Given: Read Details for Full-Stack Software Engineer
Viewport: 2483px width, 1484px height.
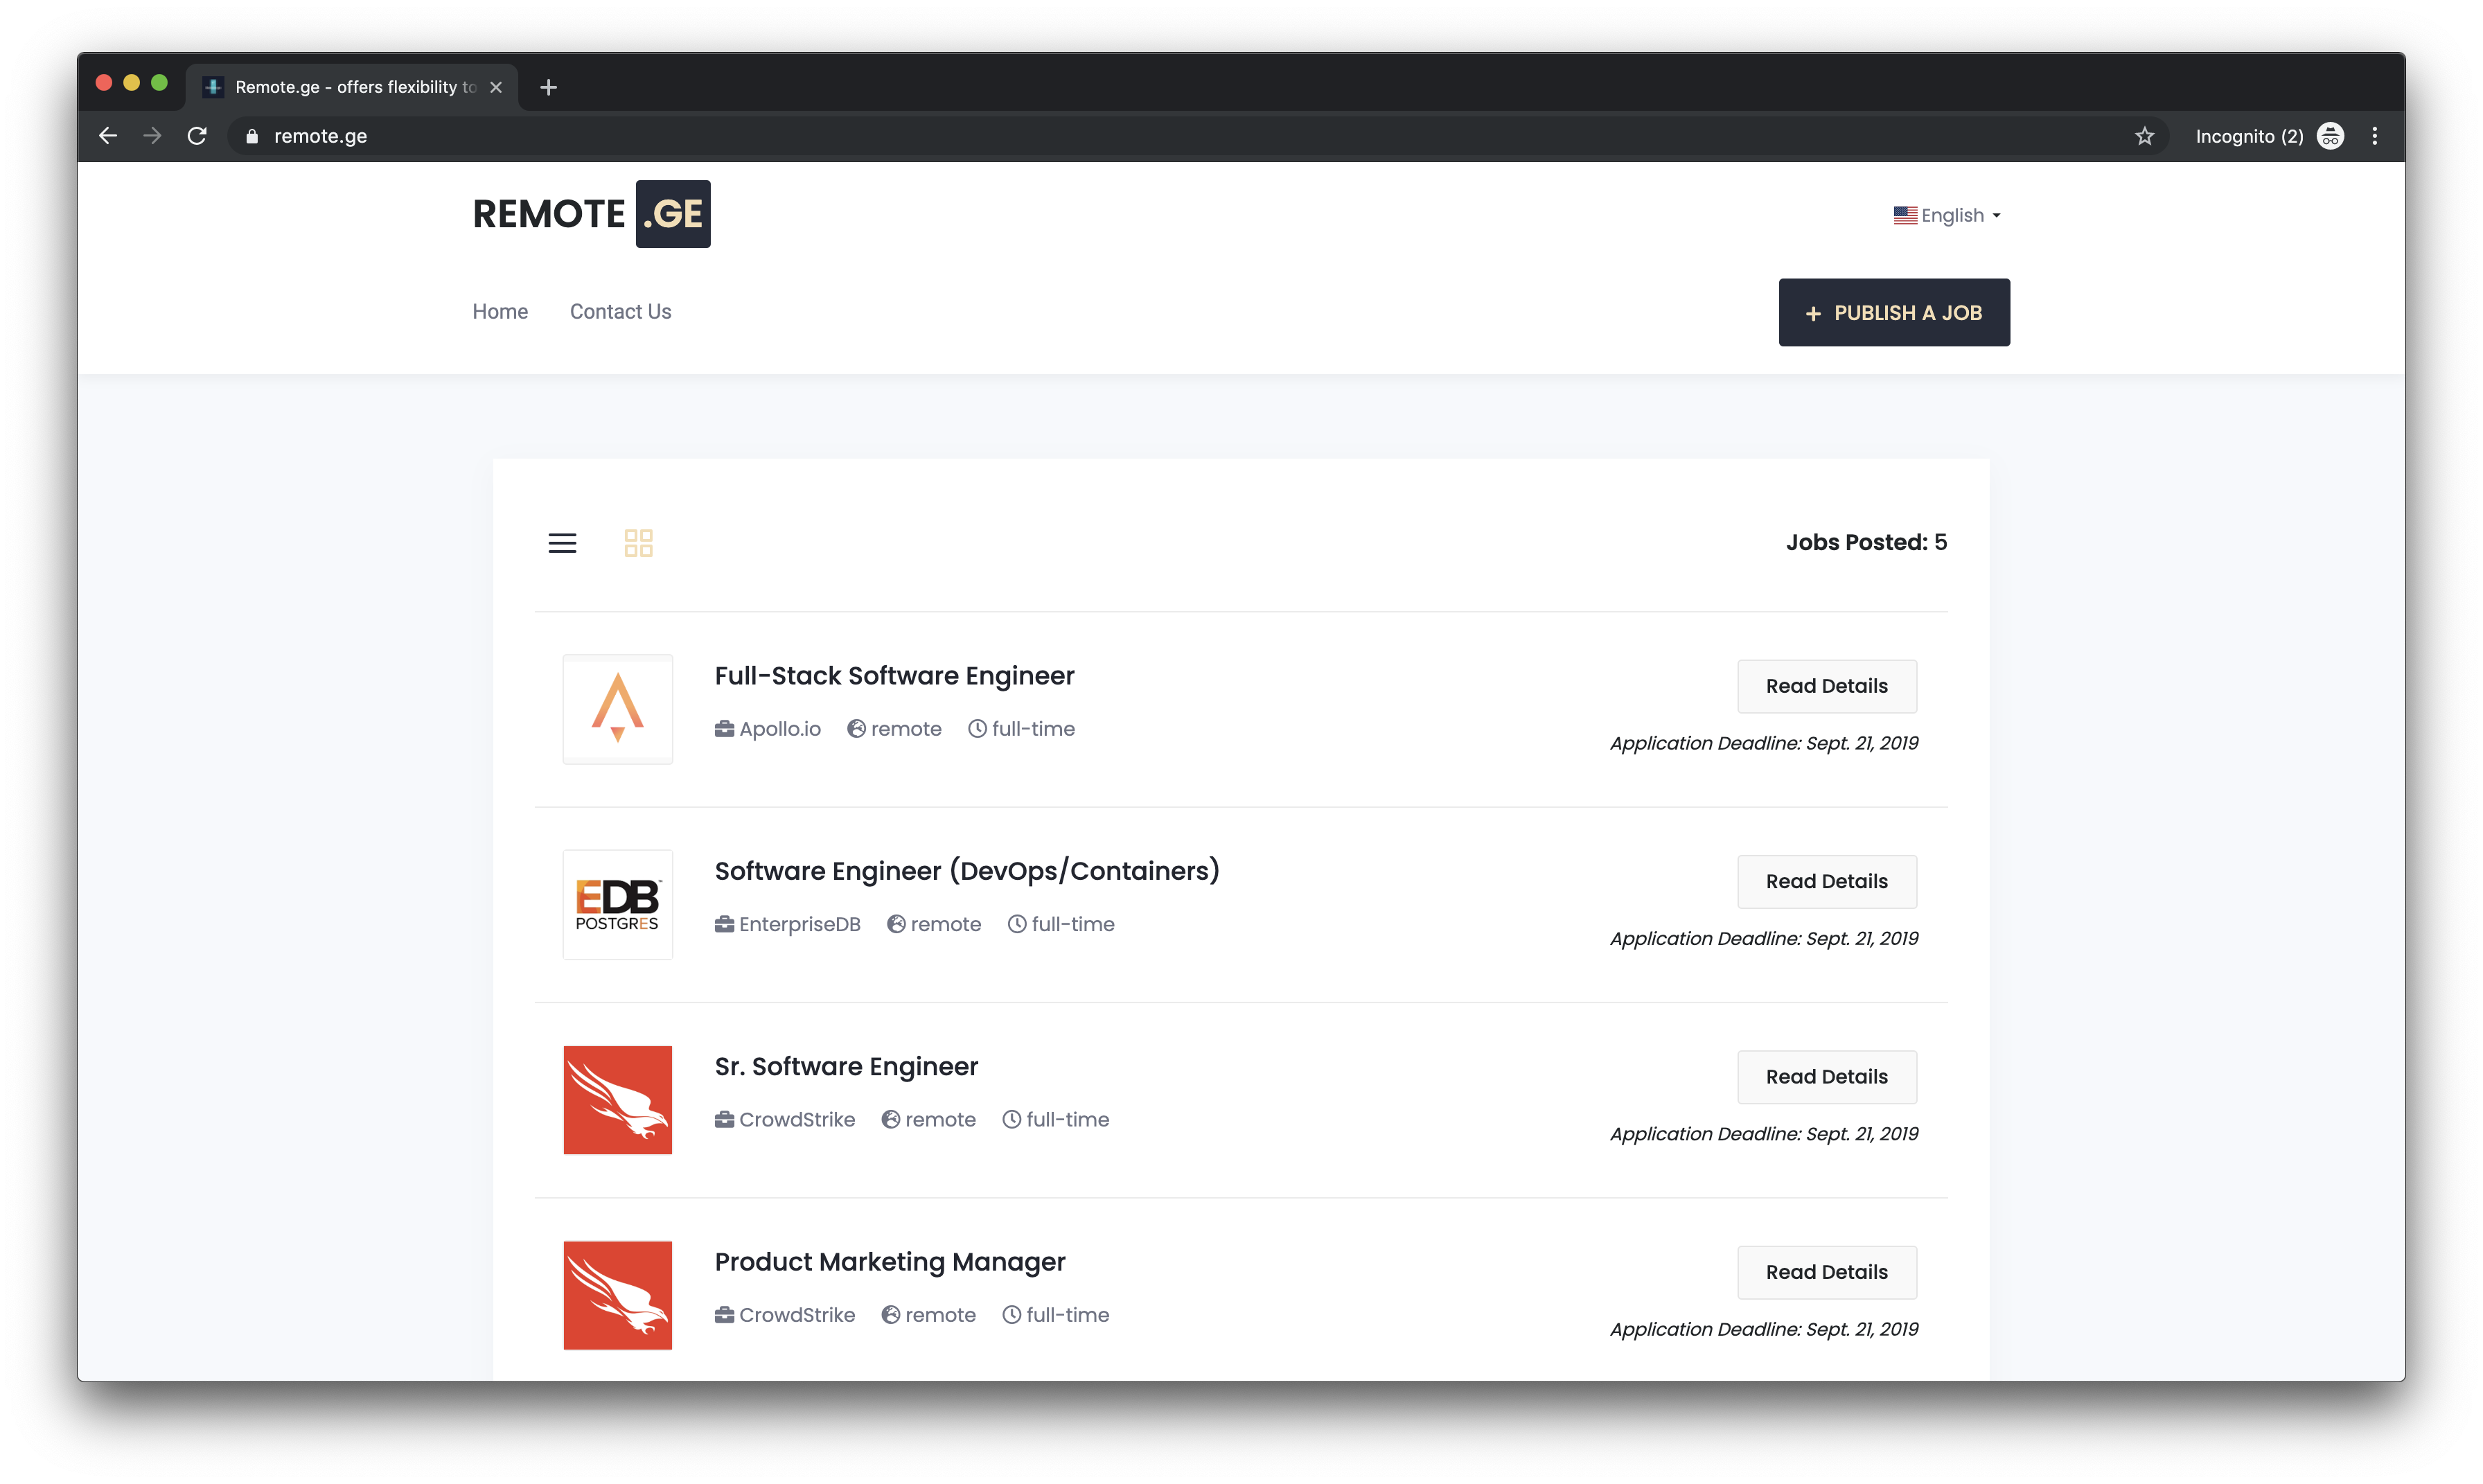Looking at the screenshot, I should [x=1826, y=686].
